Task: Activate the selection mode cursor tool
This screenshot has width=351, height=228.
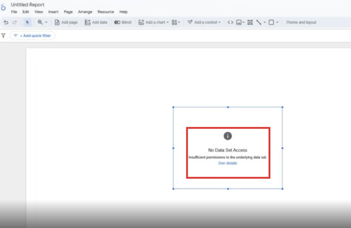Action: pos(27,22)
